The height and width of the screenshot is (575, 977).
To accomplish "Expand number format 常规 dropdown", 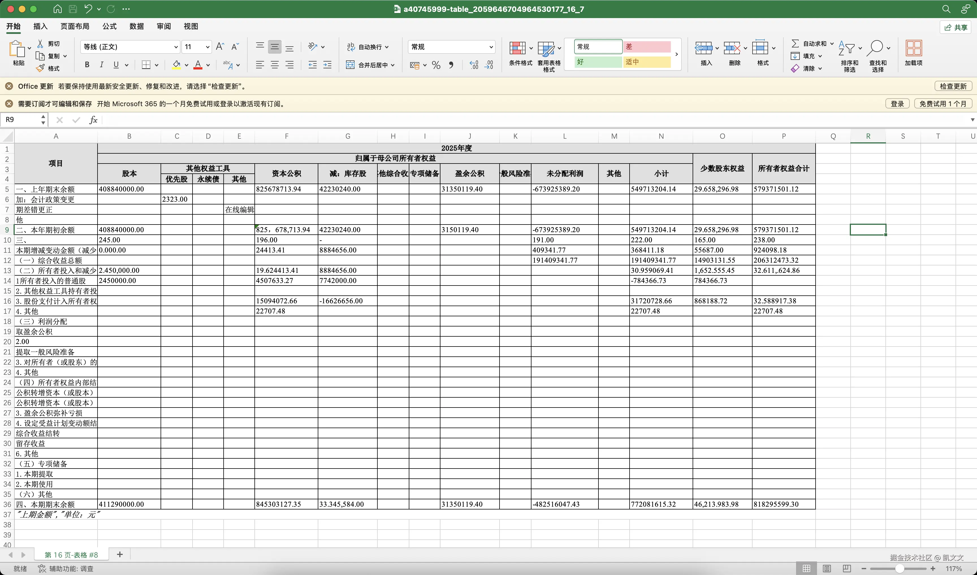I will pos(491,47).
